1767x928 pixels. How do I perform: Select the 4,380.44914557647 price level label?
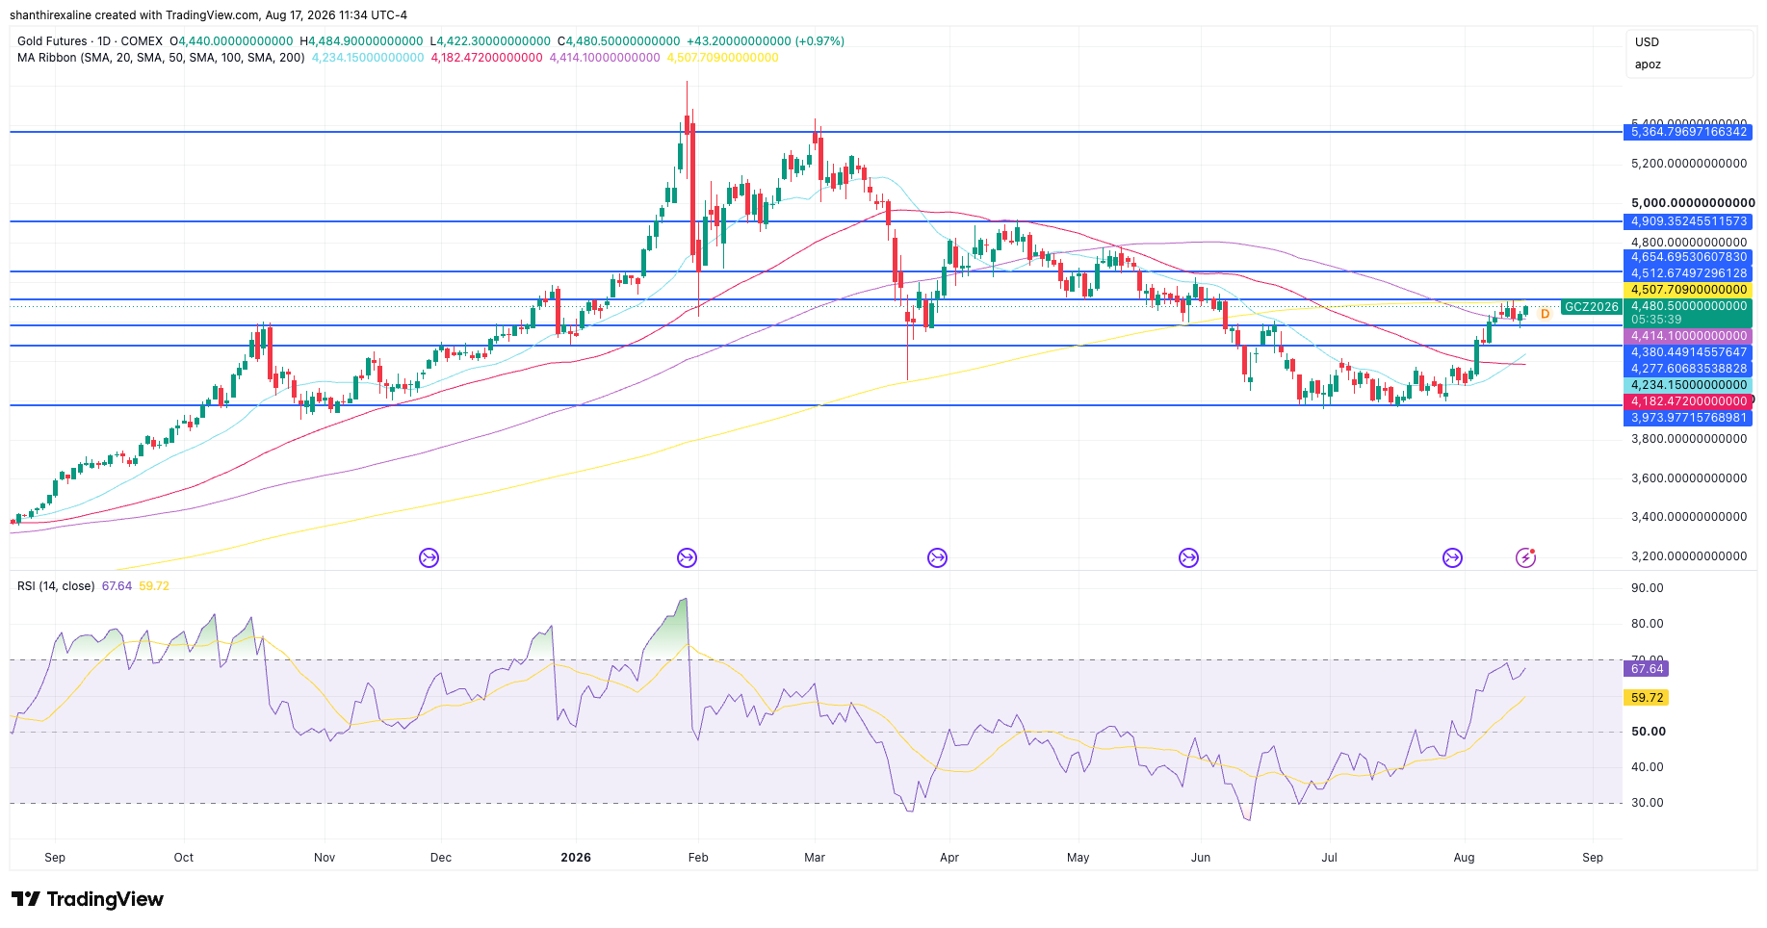click(1689, 352)
